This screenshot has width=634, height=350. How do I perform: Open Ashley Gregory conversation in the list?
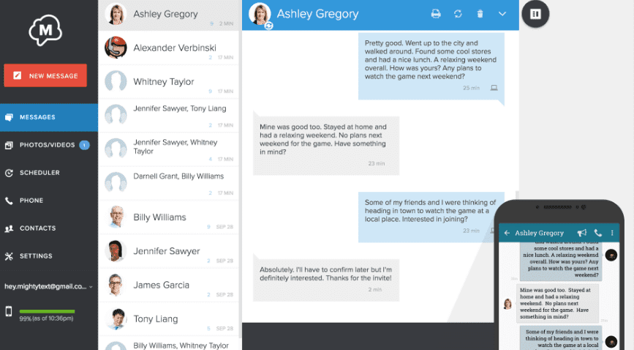pos(169,15)
